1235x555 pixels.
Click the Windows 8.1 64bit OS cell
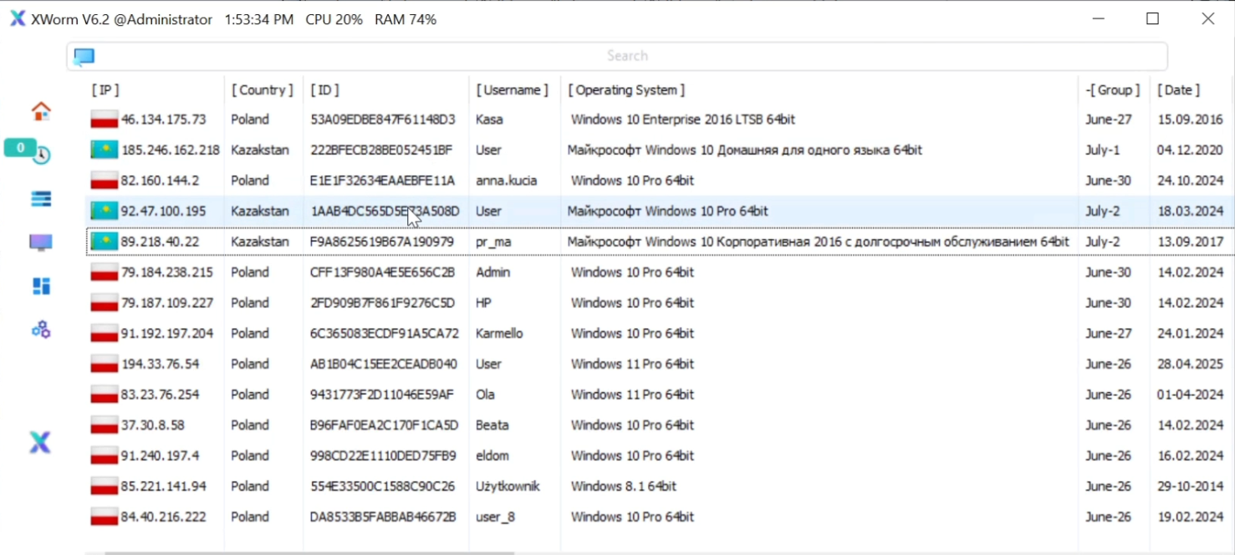coord(624,486)
